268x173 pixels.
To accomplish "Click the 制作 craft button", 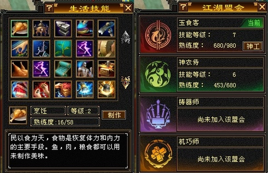I will [x=114, y=115].
